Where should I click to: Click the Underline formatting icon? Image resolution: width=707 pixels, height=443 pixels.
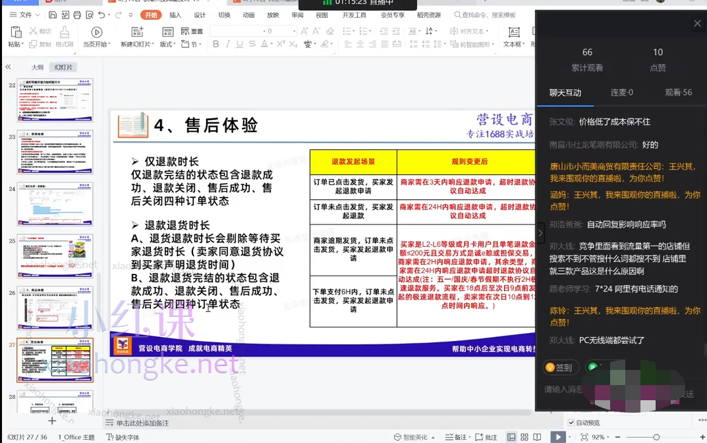(x=240, y=44)
